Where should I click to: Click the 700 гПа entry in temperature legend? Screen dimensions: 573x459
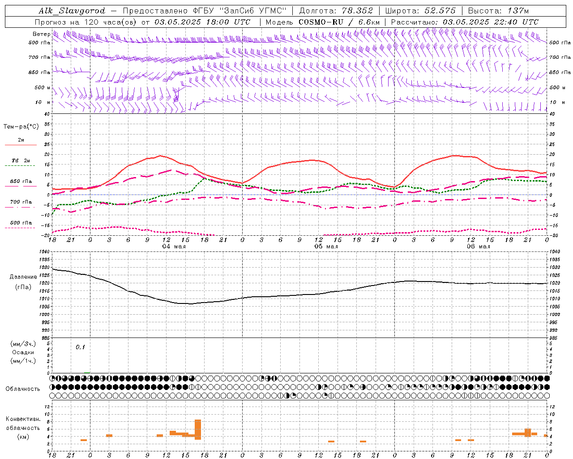[21, 202]
